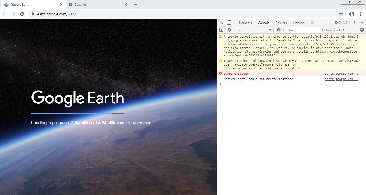The width and height of the screenshot is (366, 195).
Task: Select the Console tab
Action: click(x=264, y=23)
